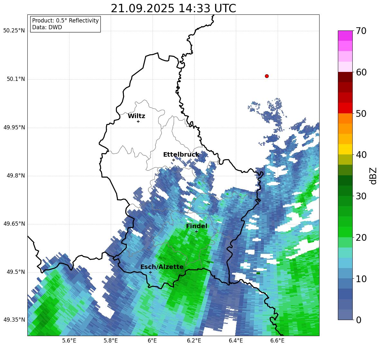Image resolution: width=381 pixels, height=347 pixels.
Task: Click the dBZ colorbar axis label
Action: [374, 176]
